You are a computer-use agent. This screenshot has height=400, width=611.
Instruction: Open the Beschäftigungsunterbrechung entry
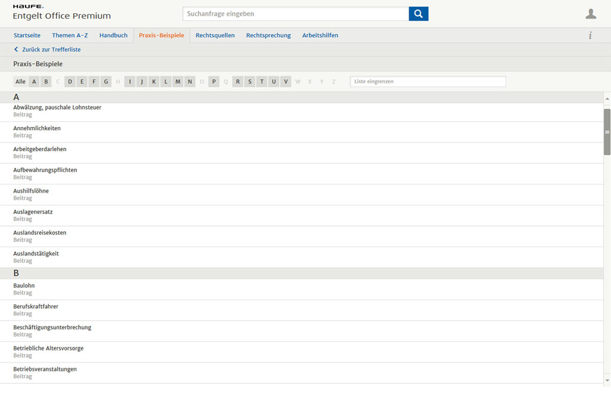tap(301, 331)
